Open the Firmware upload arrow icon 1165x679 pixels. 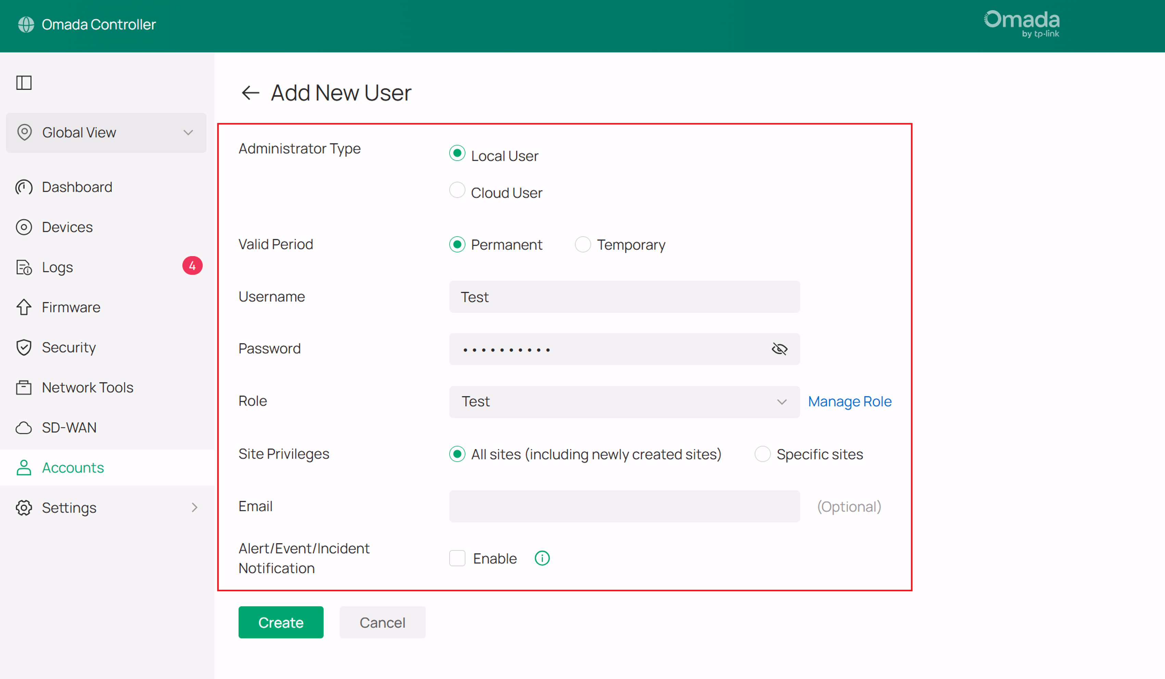coord(24,307)
